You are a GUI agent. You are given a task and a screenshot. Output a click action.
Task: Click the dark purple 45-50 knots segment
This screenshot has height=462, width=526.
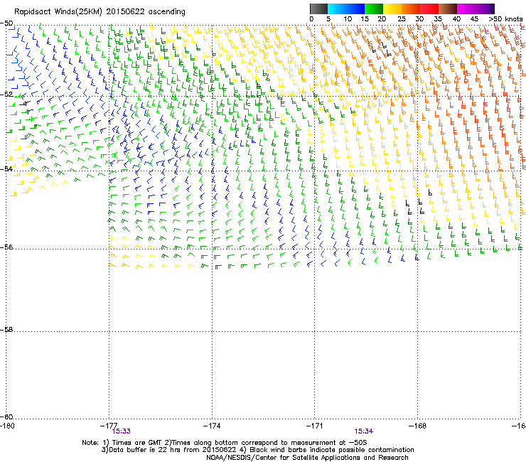point(485,9)
